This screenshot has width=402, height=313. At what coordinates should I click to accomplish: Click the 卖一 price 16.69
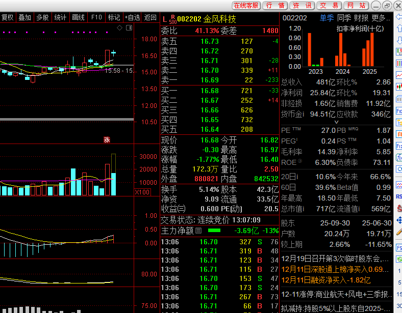(x=210, y=80)
